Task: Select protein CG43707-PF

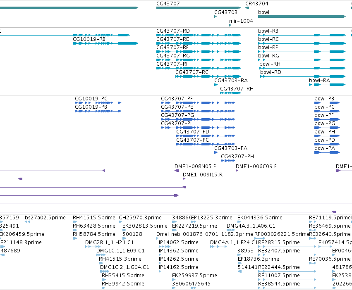Action: click(x=198, y=103)
